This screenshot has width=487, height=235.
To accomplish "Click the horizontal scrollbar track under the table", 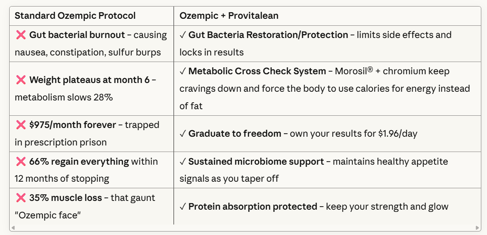I will point(245,228).
